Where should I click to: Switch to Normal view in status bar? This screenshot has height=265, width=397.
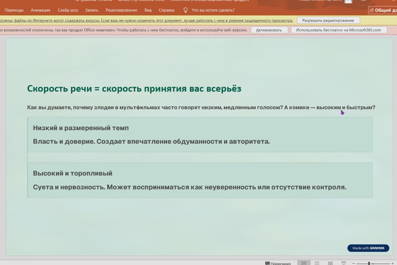click(x=304, y=263)
